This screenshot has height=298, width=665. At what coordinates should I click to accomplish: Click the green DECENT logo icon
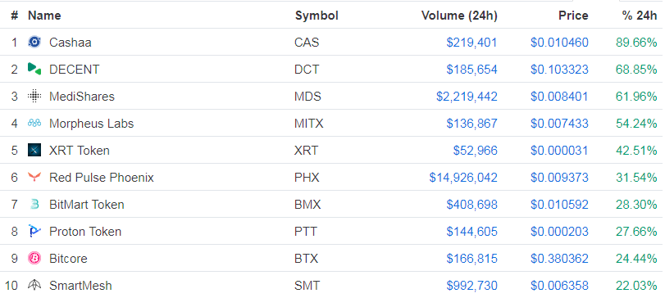[x=34, y=69]
